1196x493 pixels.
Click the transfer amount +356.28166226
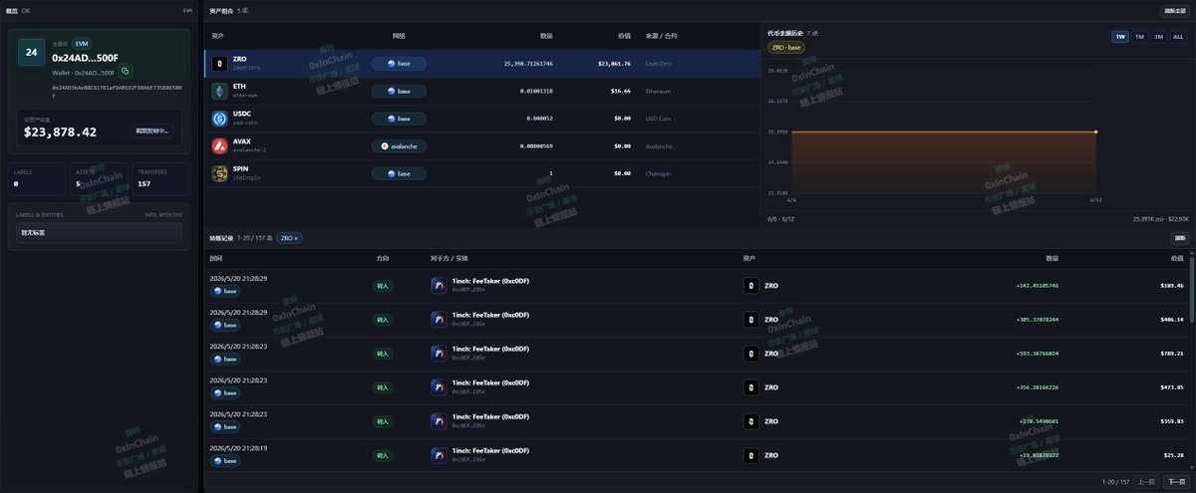pos(1038,387)
